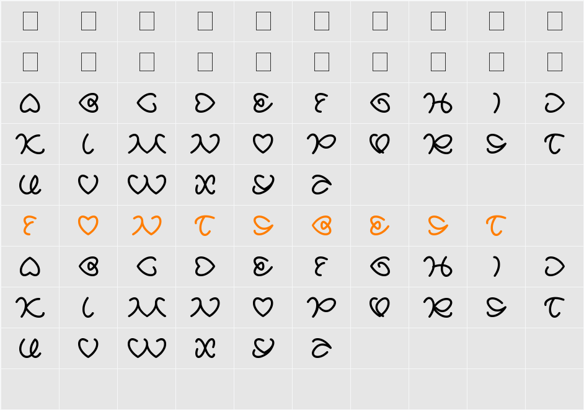
Task: Click the uppercase black A heart glyph
Action: click(30, 103)
